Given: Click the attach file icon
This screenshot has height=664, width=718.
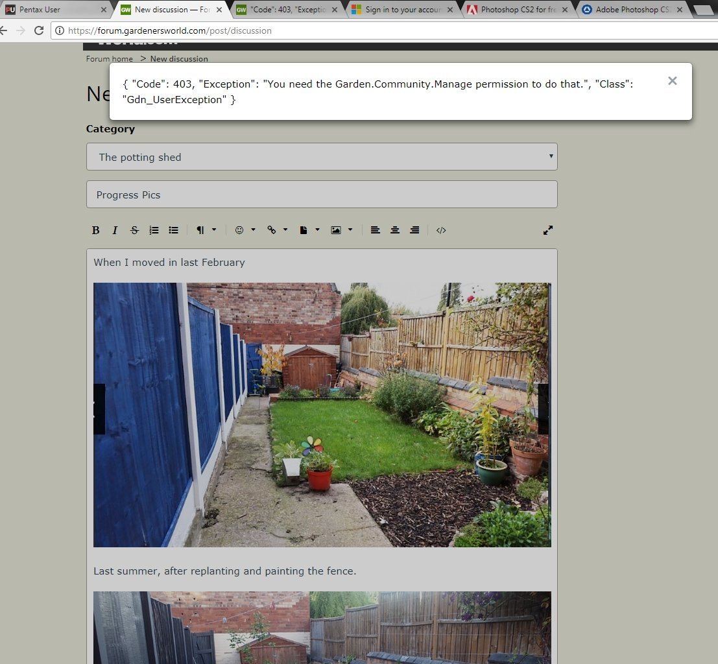Looking at the screenshot, I should tap(303, 230).
